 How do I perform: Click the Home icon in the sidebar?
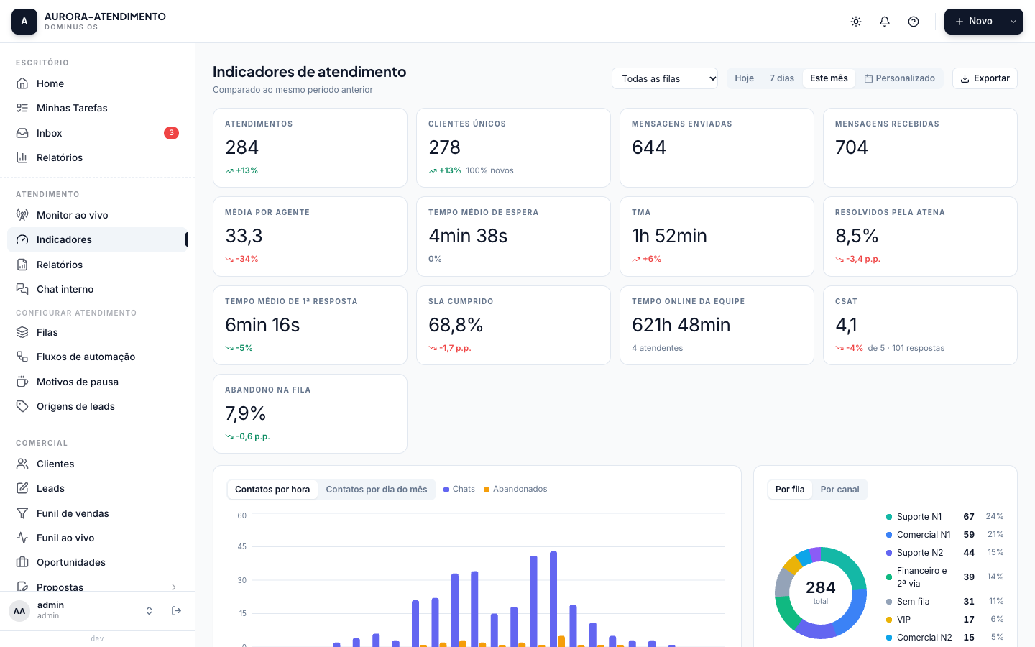pos(22,83)
